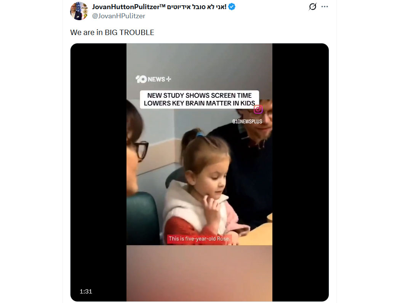Select the "We are in BIG TROUBLE" text
The image size is (400, 303).
coord(112,32)
